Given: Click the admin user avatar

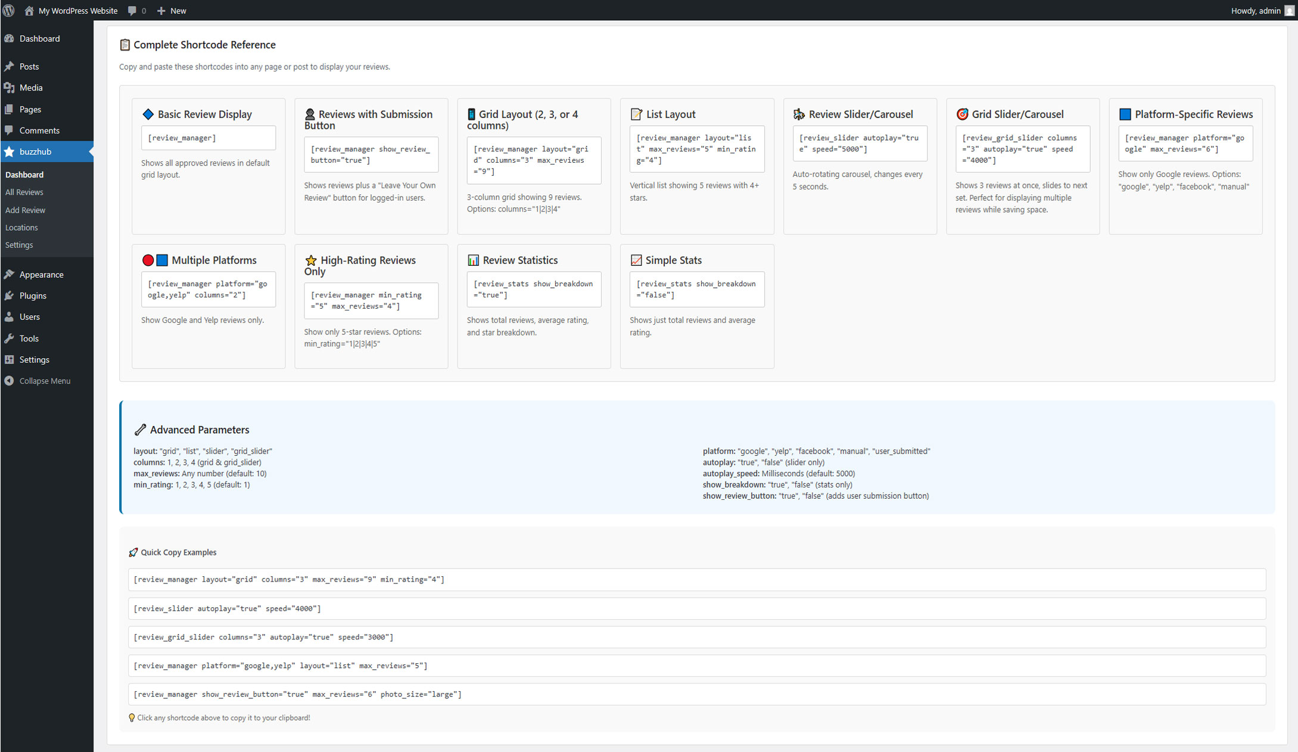Looking at the screenshot, I should pyautogui.click(x=1289, y=11).
